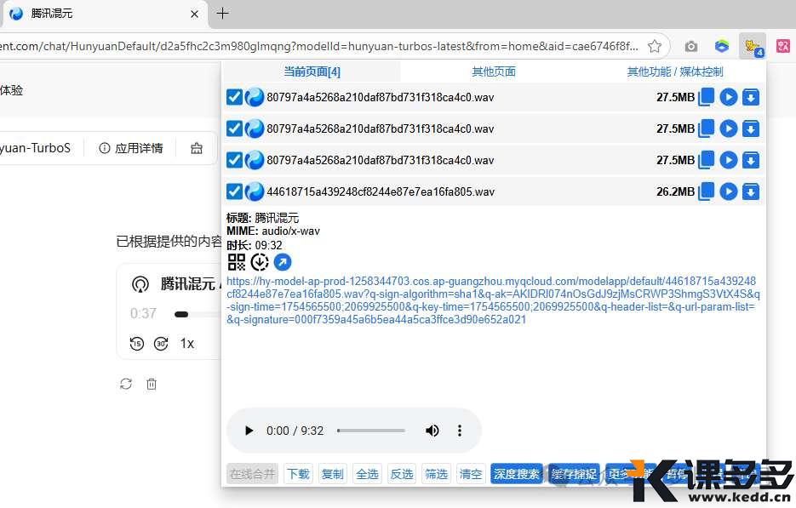Click the camera screenshot extension icon
The image size is (796, 508).
tap(691, 46)
